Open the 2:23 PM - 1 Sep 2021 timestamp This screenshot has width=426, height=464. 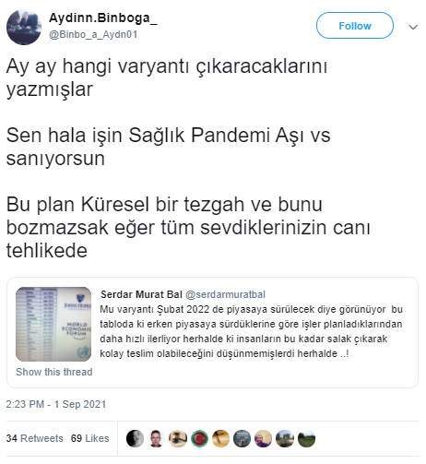pos(56,404)
